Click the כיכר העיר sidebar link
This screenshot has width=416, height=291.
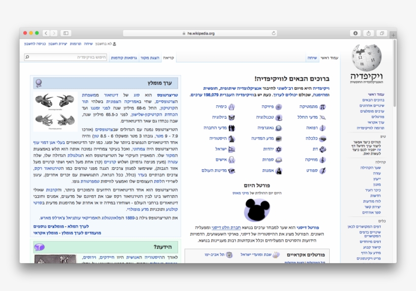[373, 190]
